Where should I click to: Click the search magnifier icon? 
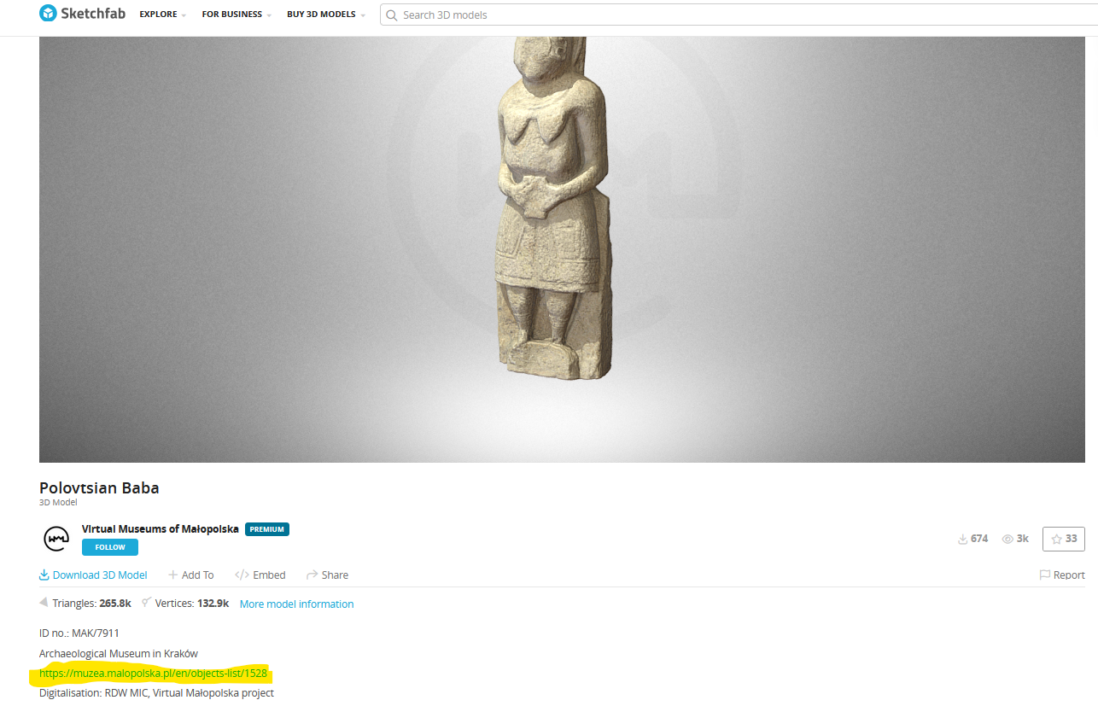(392, 15)
